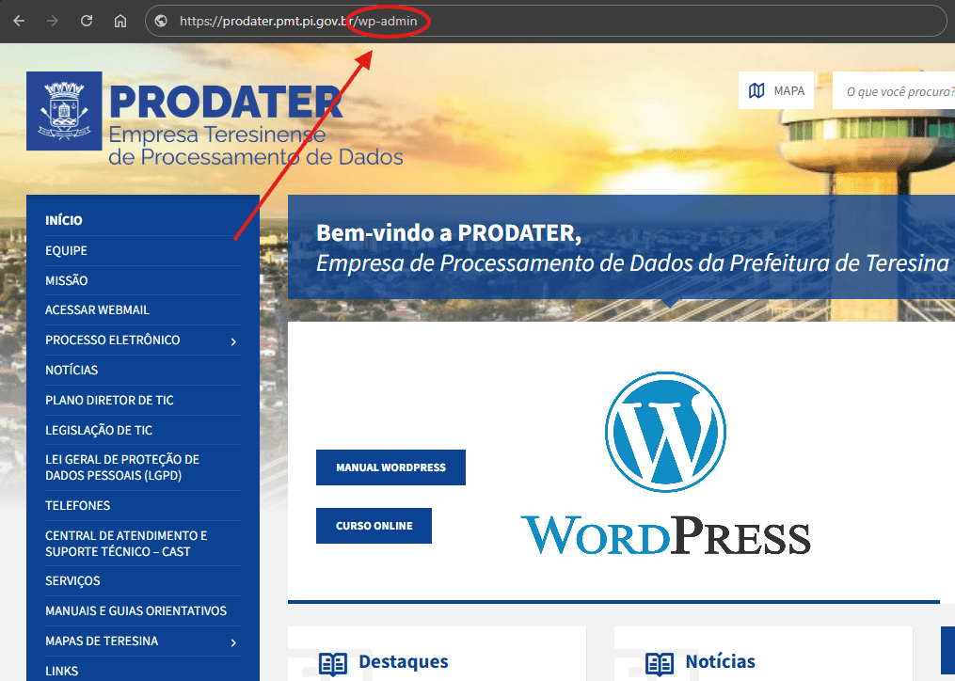The height and width of the screenshot is (681, 955).
Task: Open PROCESSO ELETRÔNICO menu item
Action: [112, 340]
